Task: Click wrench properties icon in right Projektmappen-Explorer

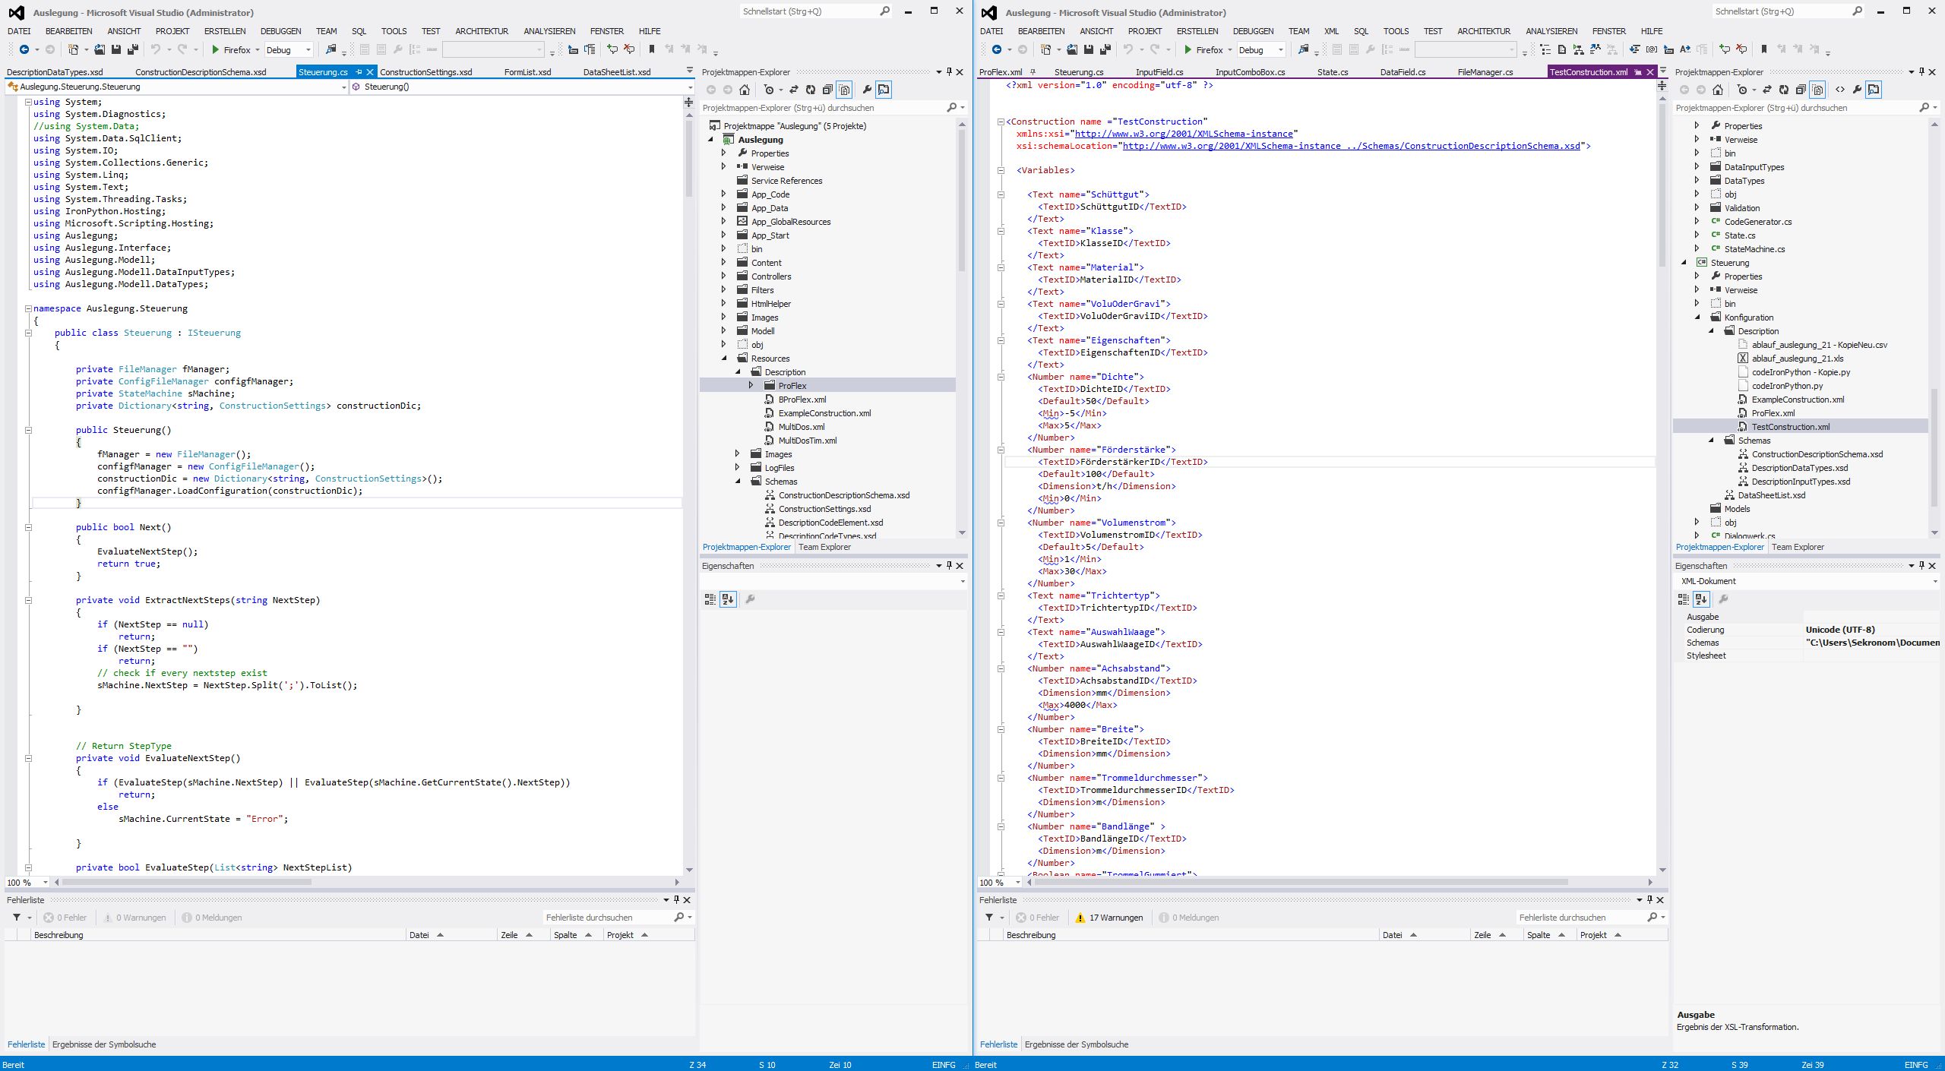Action: [1857, 90]
